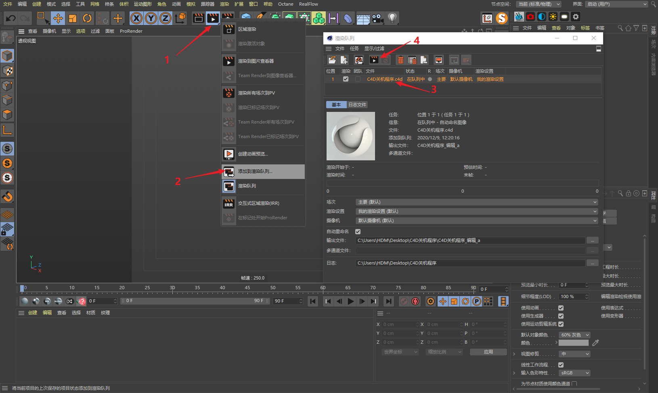Screen dimensions: 658x393
Task: Toggle the 使用动画 checkbox
Action: (x=561, y=308)
